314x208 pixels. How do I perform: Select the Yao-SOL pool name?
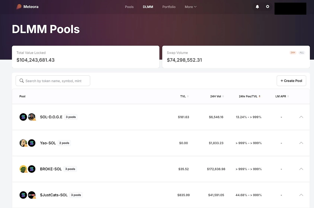point(48,143)
